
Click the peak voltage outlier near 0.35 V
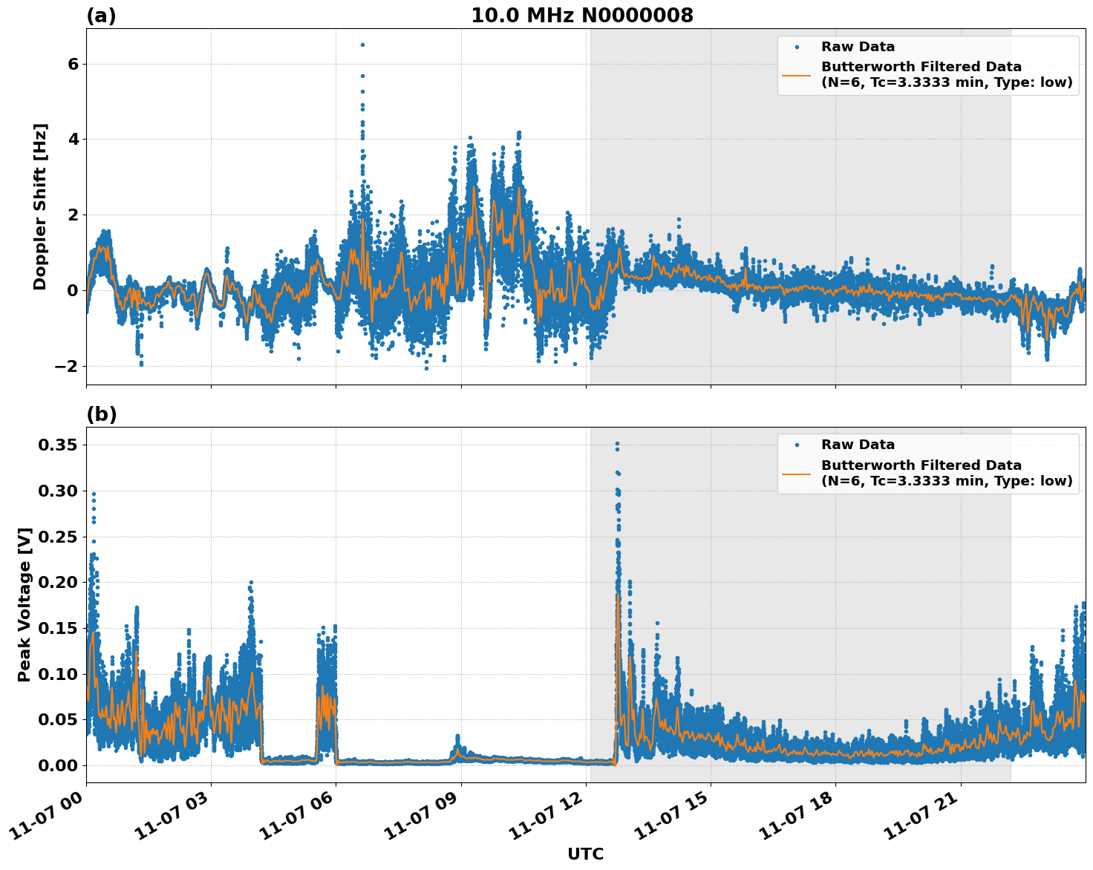618,442
